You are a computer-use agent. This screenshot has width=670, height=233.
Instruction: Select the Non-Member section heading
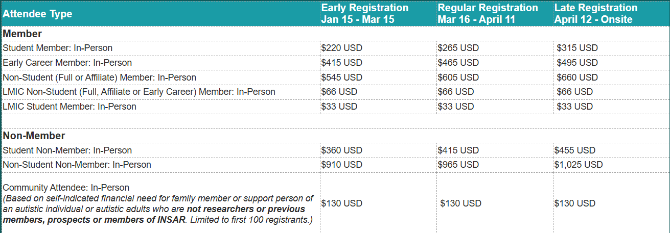(x=34, y=136)
